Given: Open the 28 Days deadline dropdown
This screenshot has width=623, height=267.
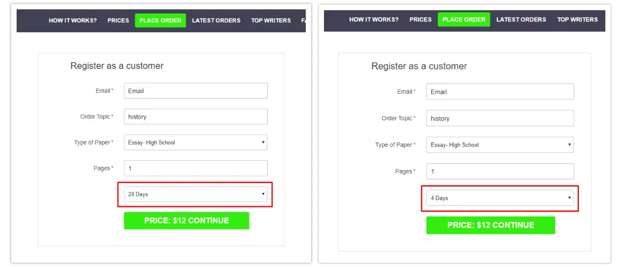Looking at the screenshot, I should tap(195, 194).
